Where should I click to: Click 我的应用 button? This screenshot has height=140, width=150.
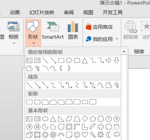(99, 39)
